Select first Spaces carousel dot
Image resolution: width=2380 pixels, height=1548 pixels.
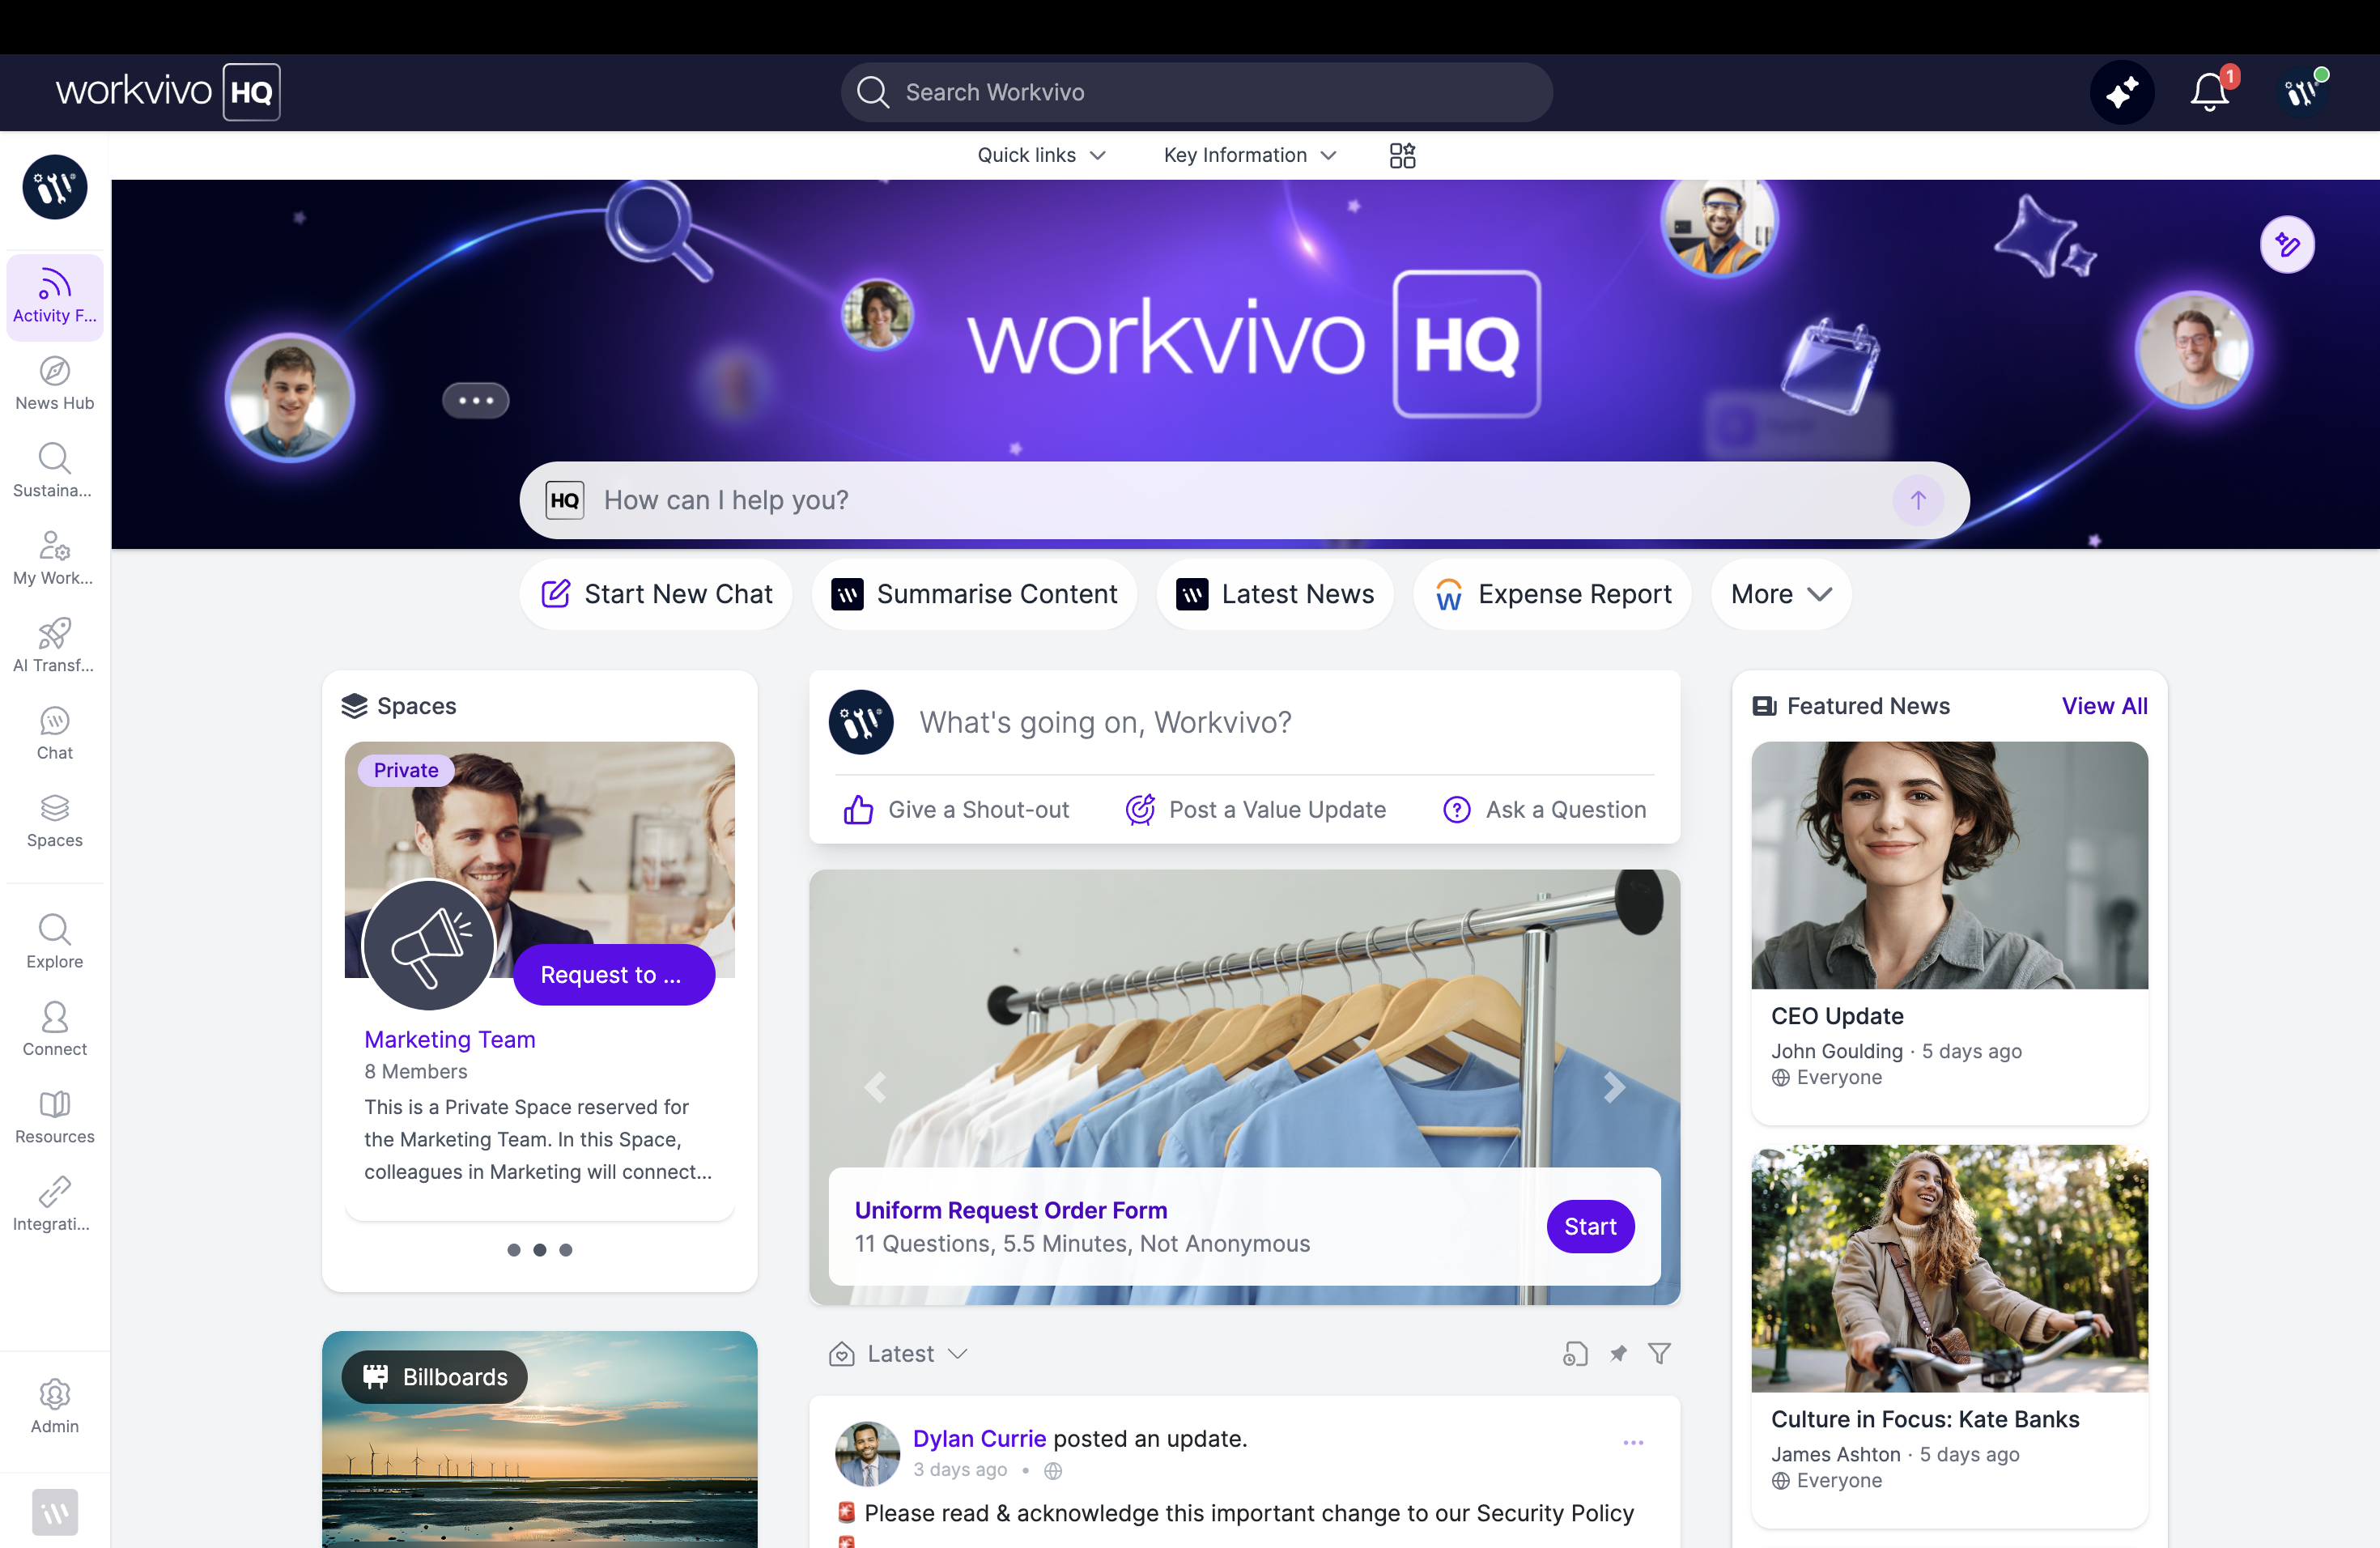click(514, 1250)
